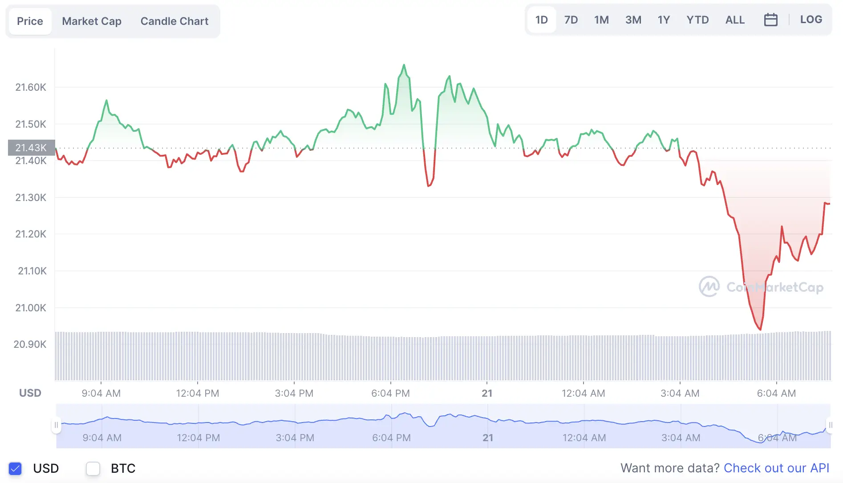Click the left handle of the range selector
This screenshot has height=483, width=843.
[57, 425]
